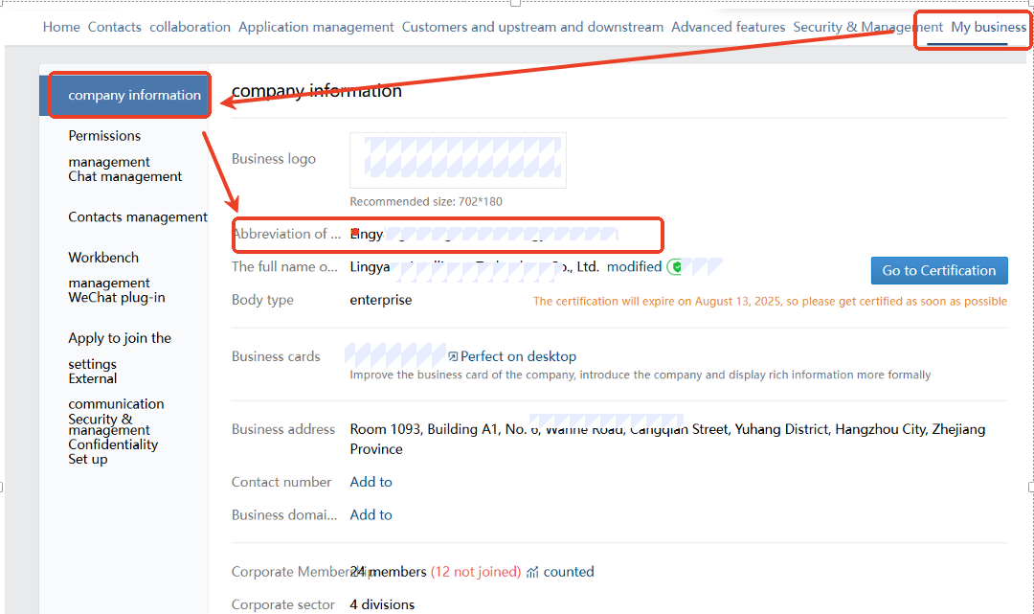Click the external-link icon before Perfect on desktop
The image size is (1034, 614).
pos(453,356)
